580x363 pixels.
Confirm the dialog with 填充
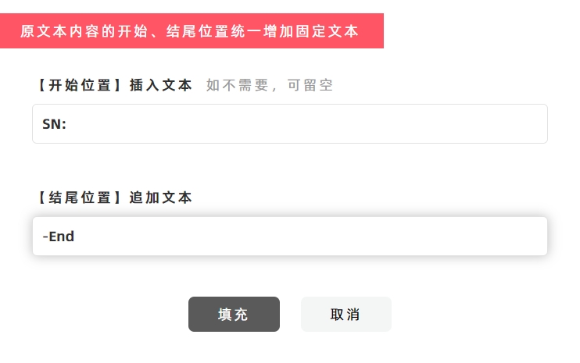click(234, 315)
